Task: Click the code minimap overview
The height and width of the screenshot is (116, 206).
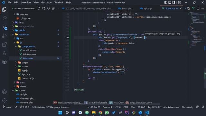Action: 196,30
